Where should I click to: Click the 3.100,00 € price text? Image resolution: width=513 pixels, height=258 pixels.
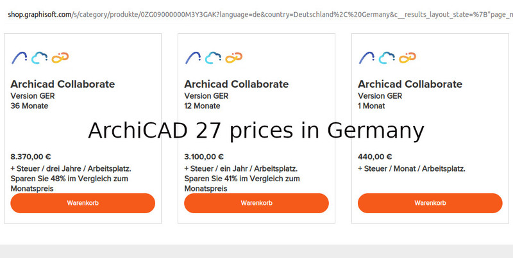pos(204,156)
